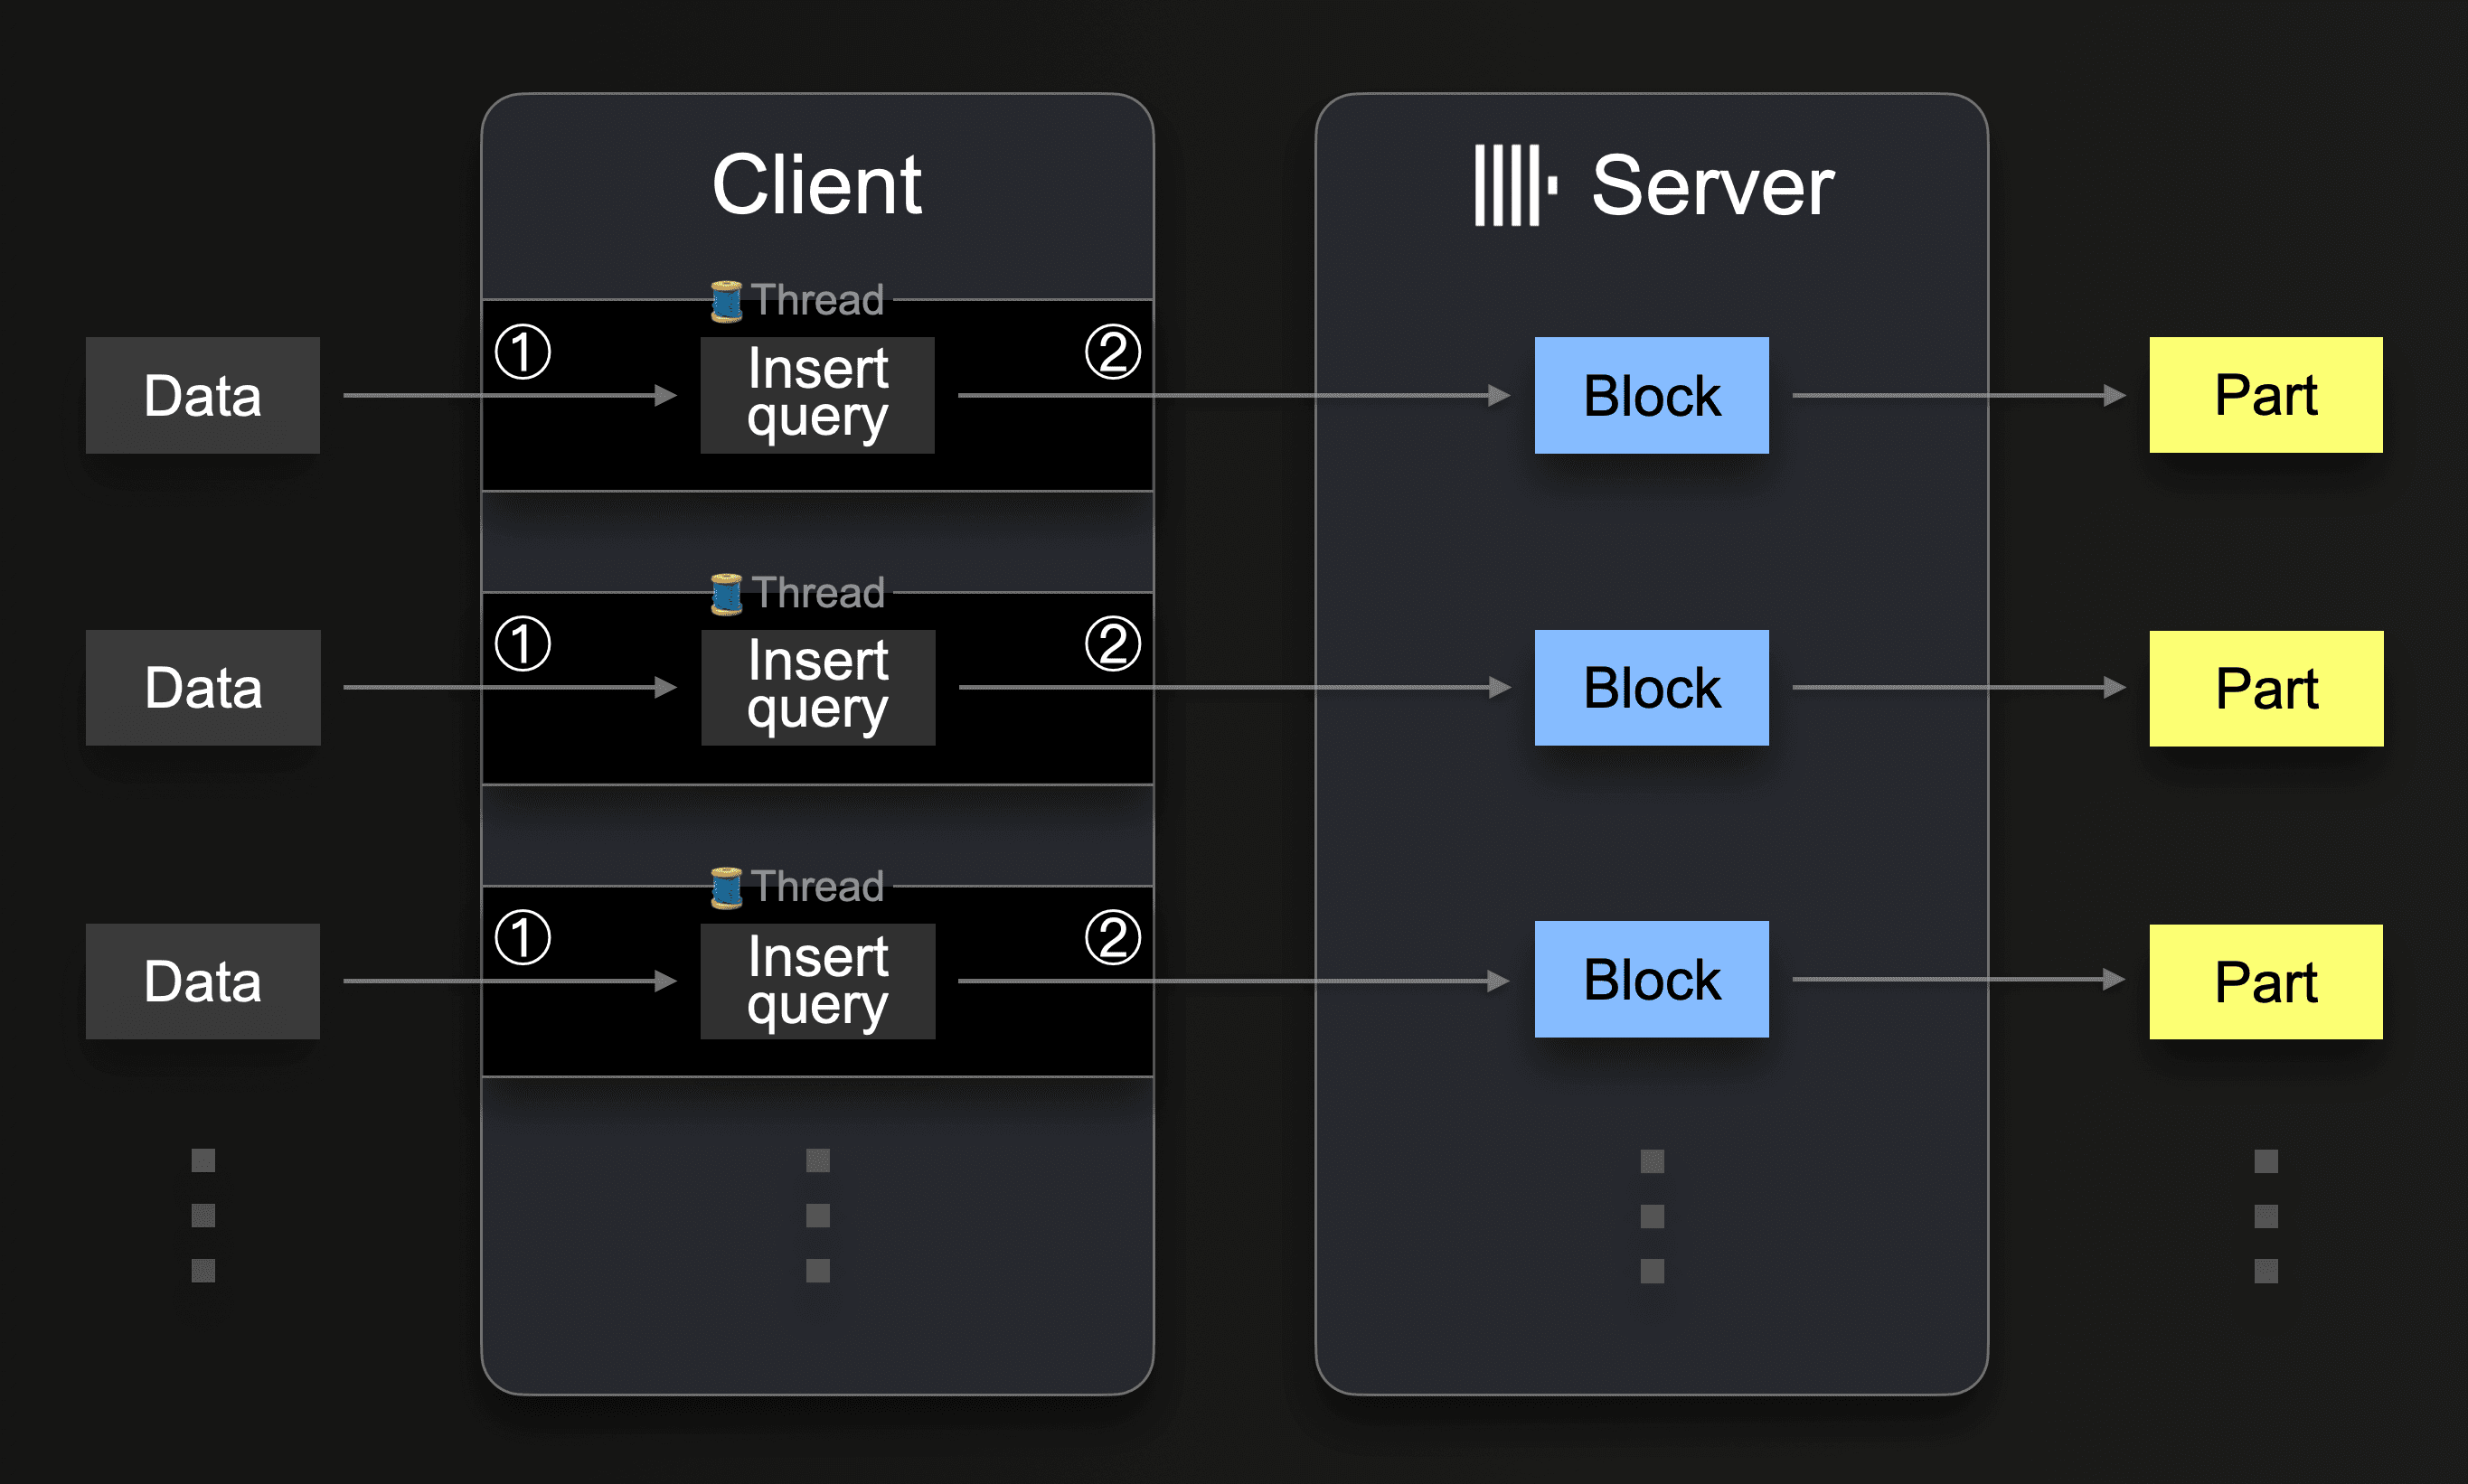
Task: Click circled number 1 in top thread
Action: coord(523,352)
